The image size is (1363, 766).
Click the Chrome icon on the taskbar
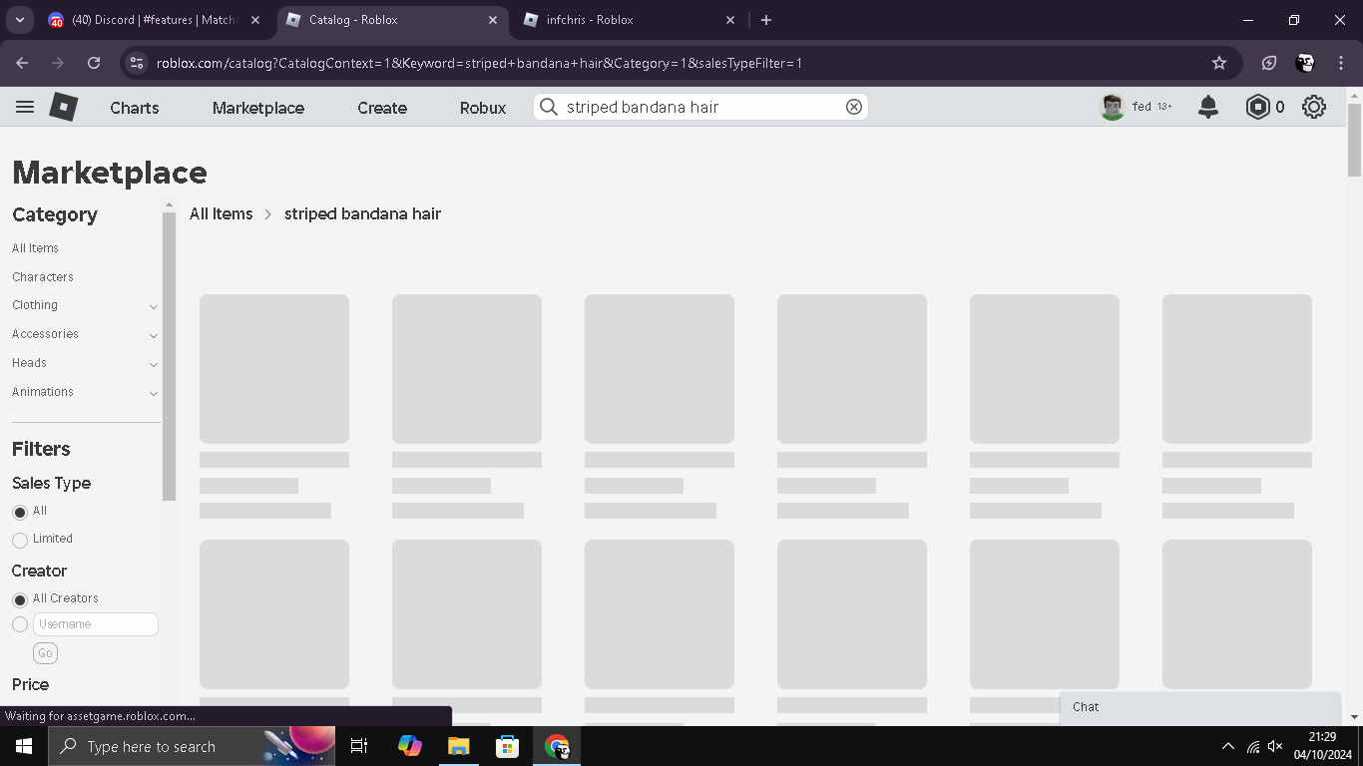click(557, 746)
